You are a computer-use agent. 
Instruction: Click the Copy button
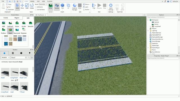(9, 4)
